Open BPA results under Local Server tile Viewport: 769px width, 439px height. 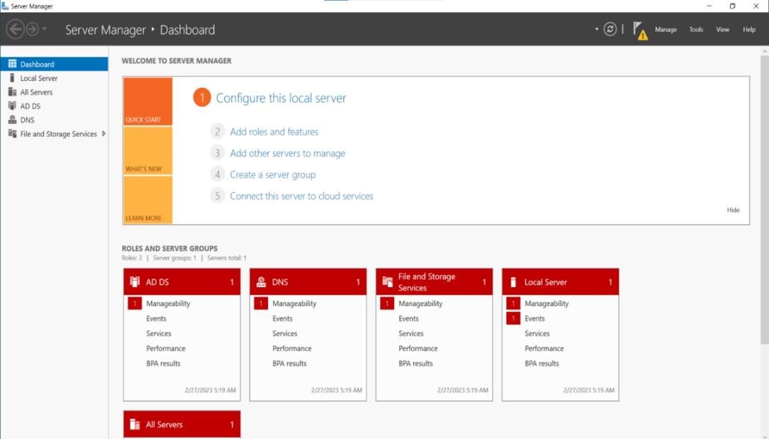click(541, 363)
